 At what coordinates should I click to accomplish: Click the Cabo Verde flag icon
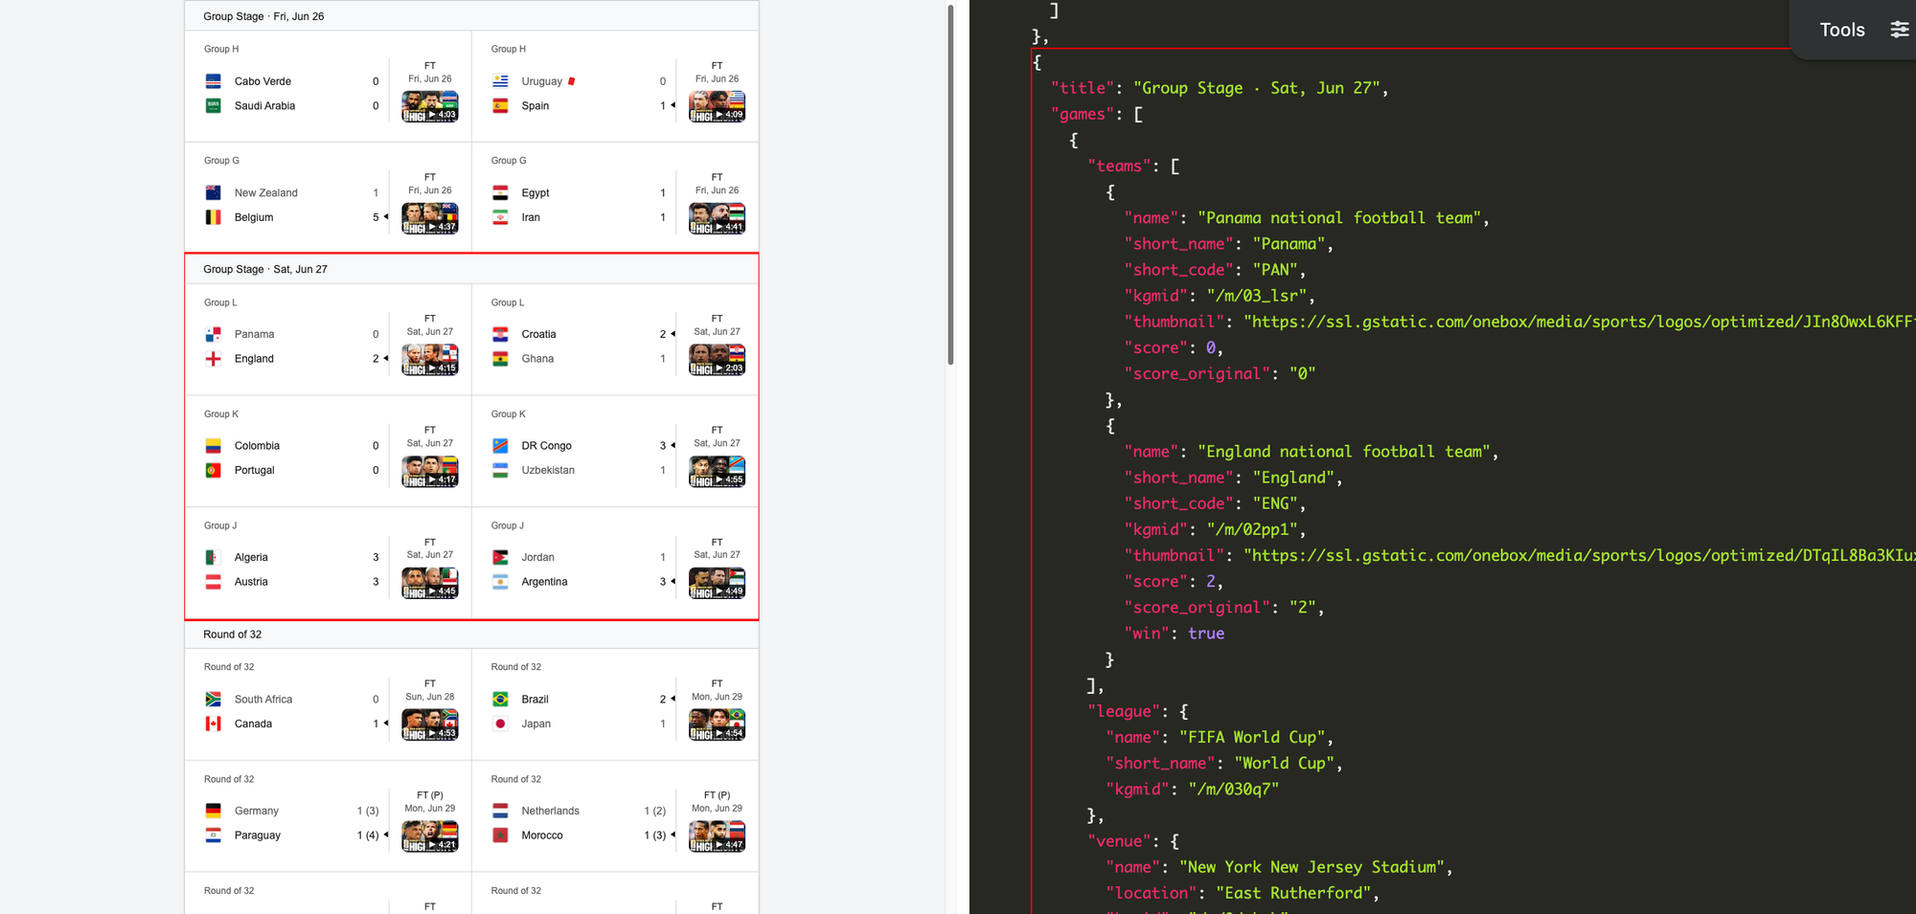(x=214, y=81)
